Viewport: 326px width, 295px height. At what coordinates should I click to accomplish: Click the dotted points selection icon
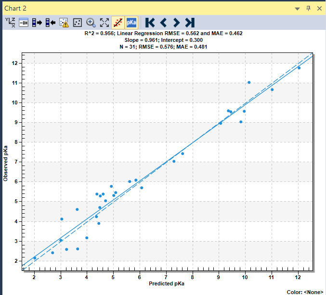78,23
